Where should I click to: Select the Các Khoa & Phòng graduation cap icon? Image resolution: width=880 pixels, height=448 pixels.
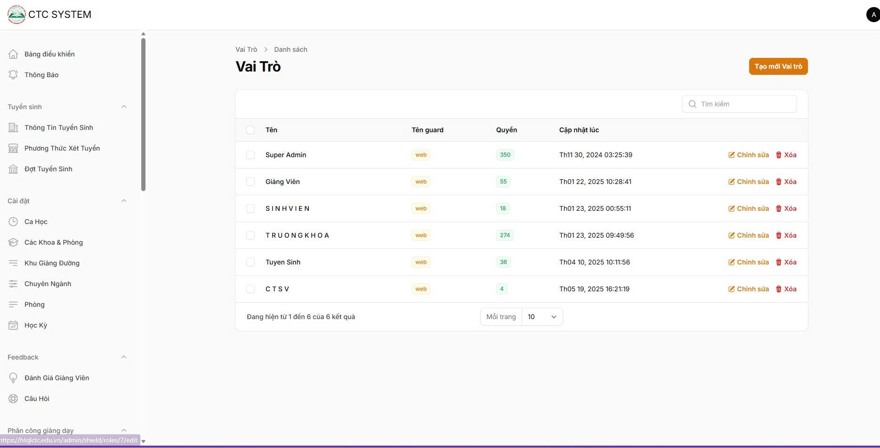(x=13, y=242)
